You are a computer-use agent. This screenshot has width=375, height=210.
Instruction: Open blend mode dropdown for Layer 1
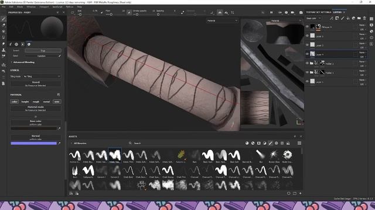362,80
